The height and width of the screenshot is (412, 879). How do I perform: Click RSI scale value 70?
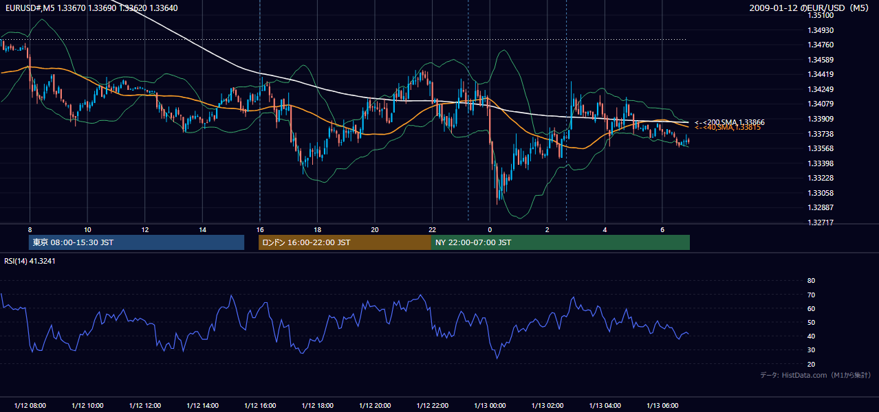point(811,295)
